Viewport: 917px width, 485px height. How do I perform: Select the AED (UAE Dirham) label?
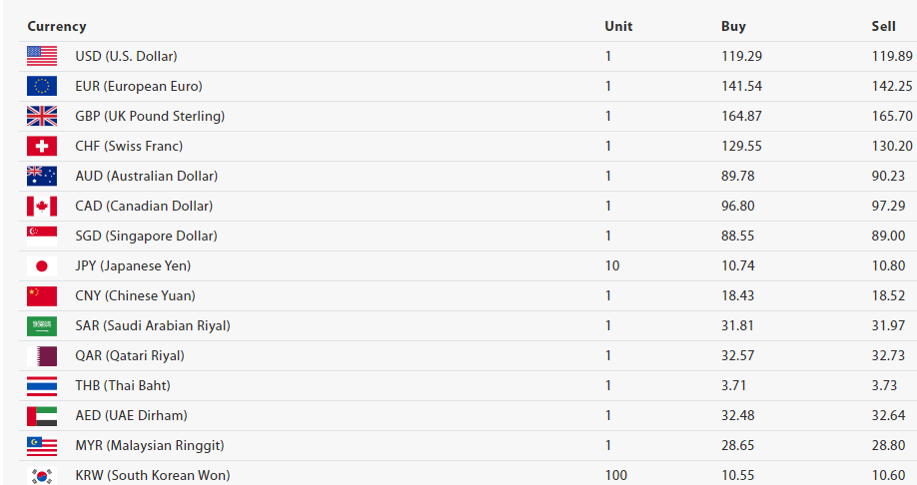131,415
